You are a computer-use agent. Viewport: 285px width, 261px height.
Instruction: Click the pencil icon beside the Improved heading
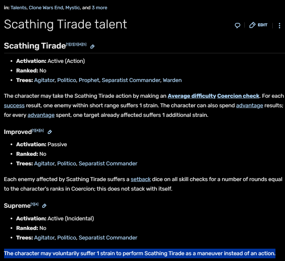pos(50,132)
